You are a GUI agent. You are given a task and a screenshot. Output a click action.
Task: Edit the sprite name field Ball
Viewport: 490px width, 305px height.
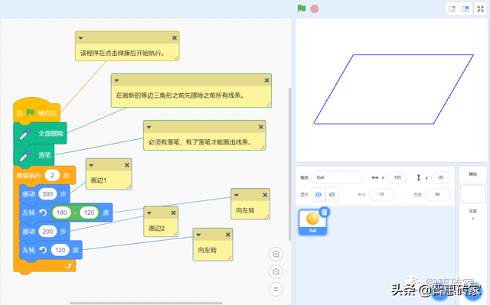pos(337,177)
